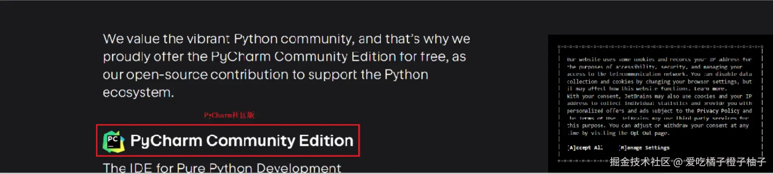The height and width of the screenshot is (174, 773).
Task: Click the 'We value the vibrant Python community' line
Action: [286, 39]
